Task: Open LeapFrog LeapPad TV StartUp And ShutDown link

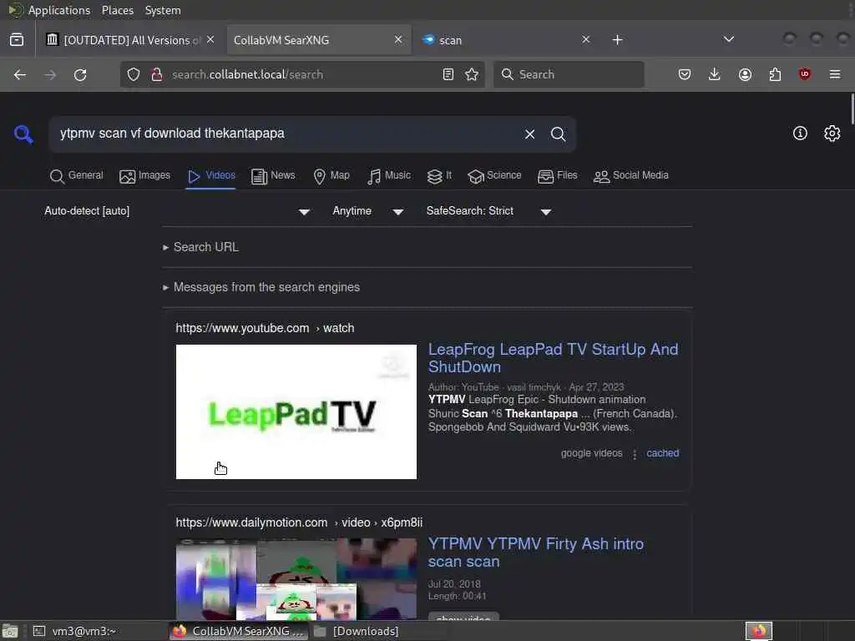Action: click(553, 358)
